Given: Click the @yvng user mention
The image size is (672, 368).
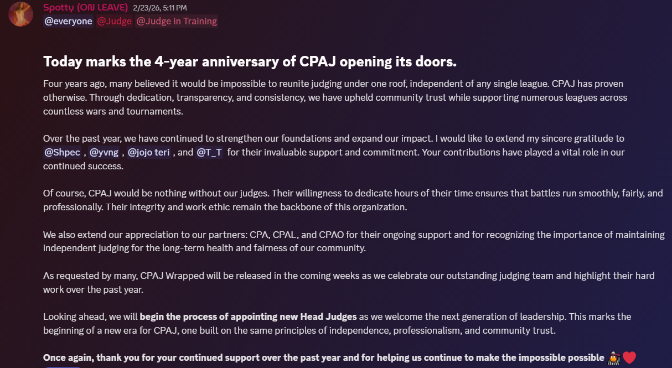Looking at the screenshot, I should pyautogui.click(x=104, y=152).
